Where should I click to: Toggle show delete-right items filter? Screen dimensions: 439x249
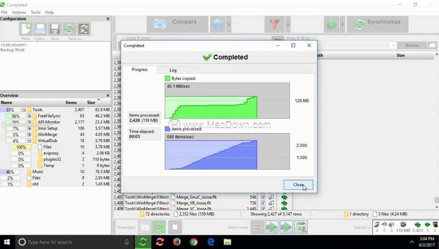[x=301, y=227]
